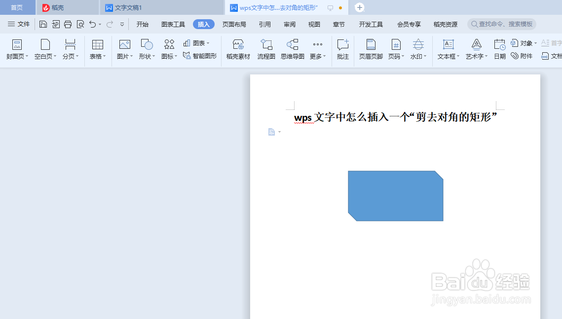
Task: Insert page number (页码)
Action: (x=396, y=49)
